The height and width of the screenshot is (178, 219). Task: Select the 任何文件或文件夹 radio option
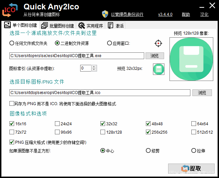coord(12,43)
